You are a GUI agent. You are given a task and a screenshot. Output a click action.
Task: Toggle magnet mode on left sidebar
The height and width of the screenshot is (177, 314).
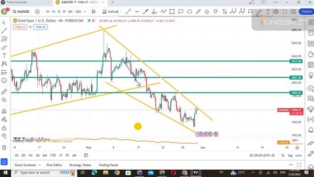(4, 111)
